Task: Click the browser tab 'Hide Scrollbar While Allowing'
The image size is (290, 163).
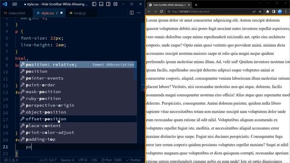Action: pos(169,5)
